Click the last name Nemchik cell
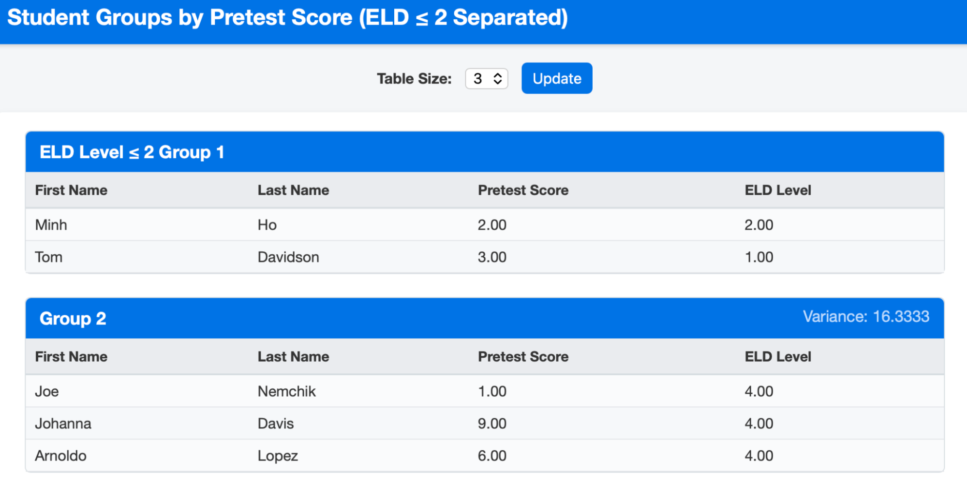This screenshot has width=967, height=485. coord(286,391)
